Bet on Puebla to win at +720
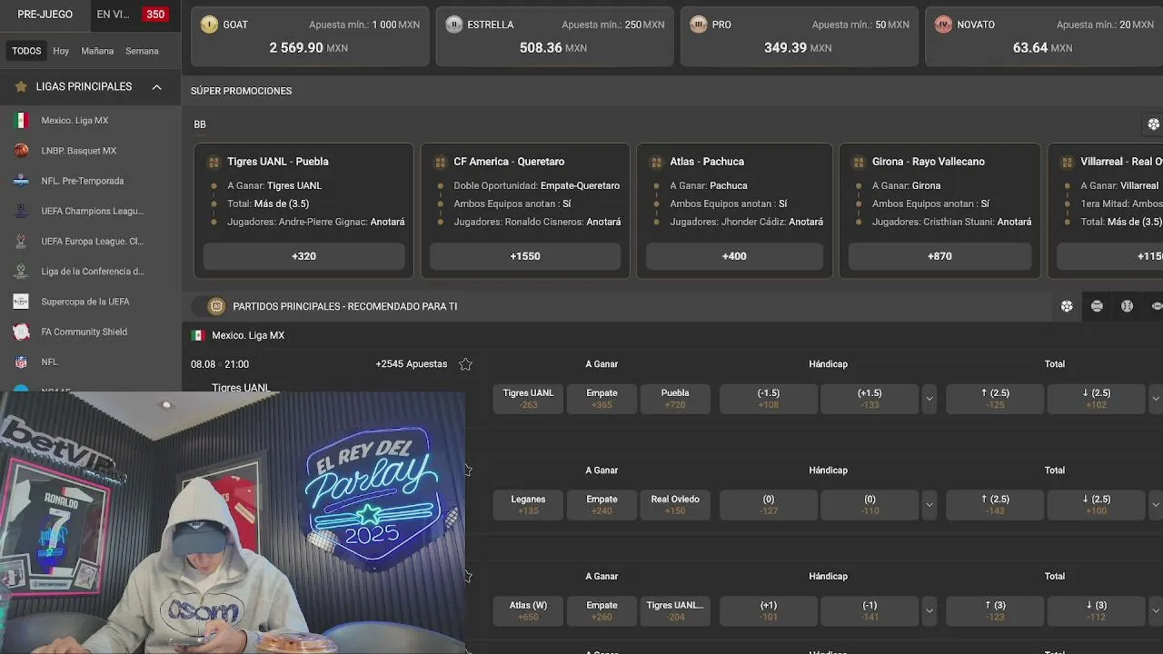This screenshot has width=1163, height=654. pos(675,399)
